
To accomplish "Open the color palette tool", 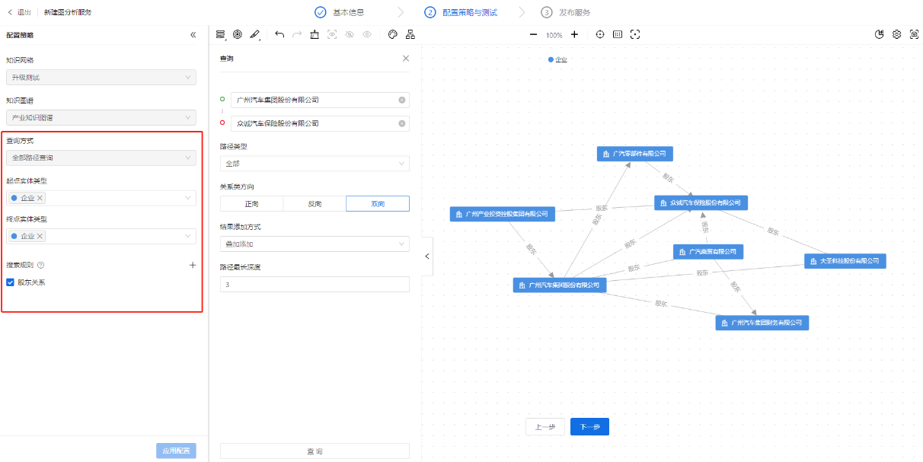I will coord(393,34).
